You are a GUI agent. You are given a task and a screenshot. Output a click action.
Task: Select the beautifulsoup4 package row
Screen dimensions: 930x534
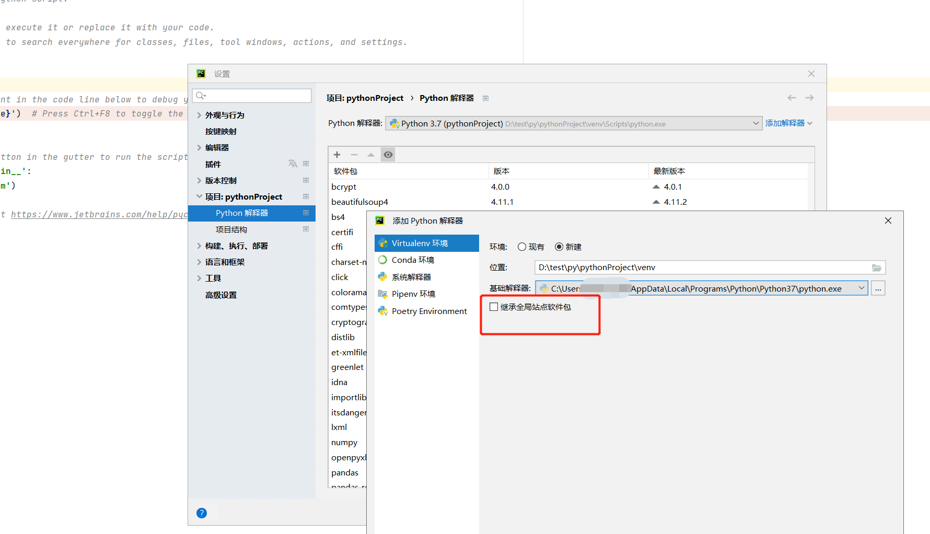coord(568,202)
